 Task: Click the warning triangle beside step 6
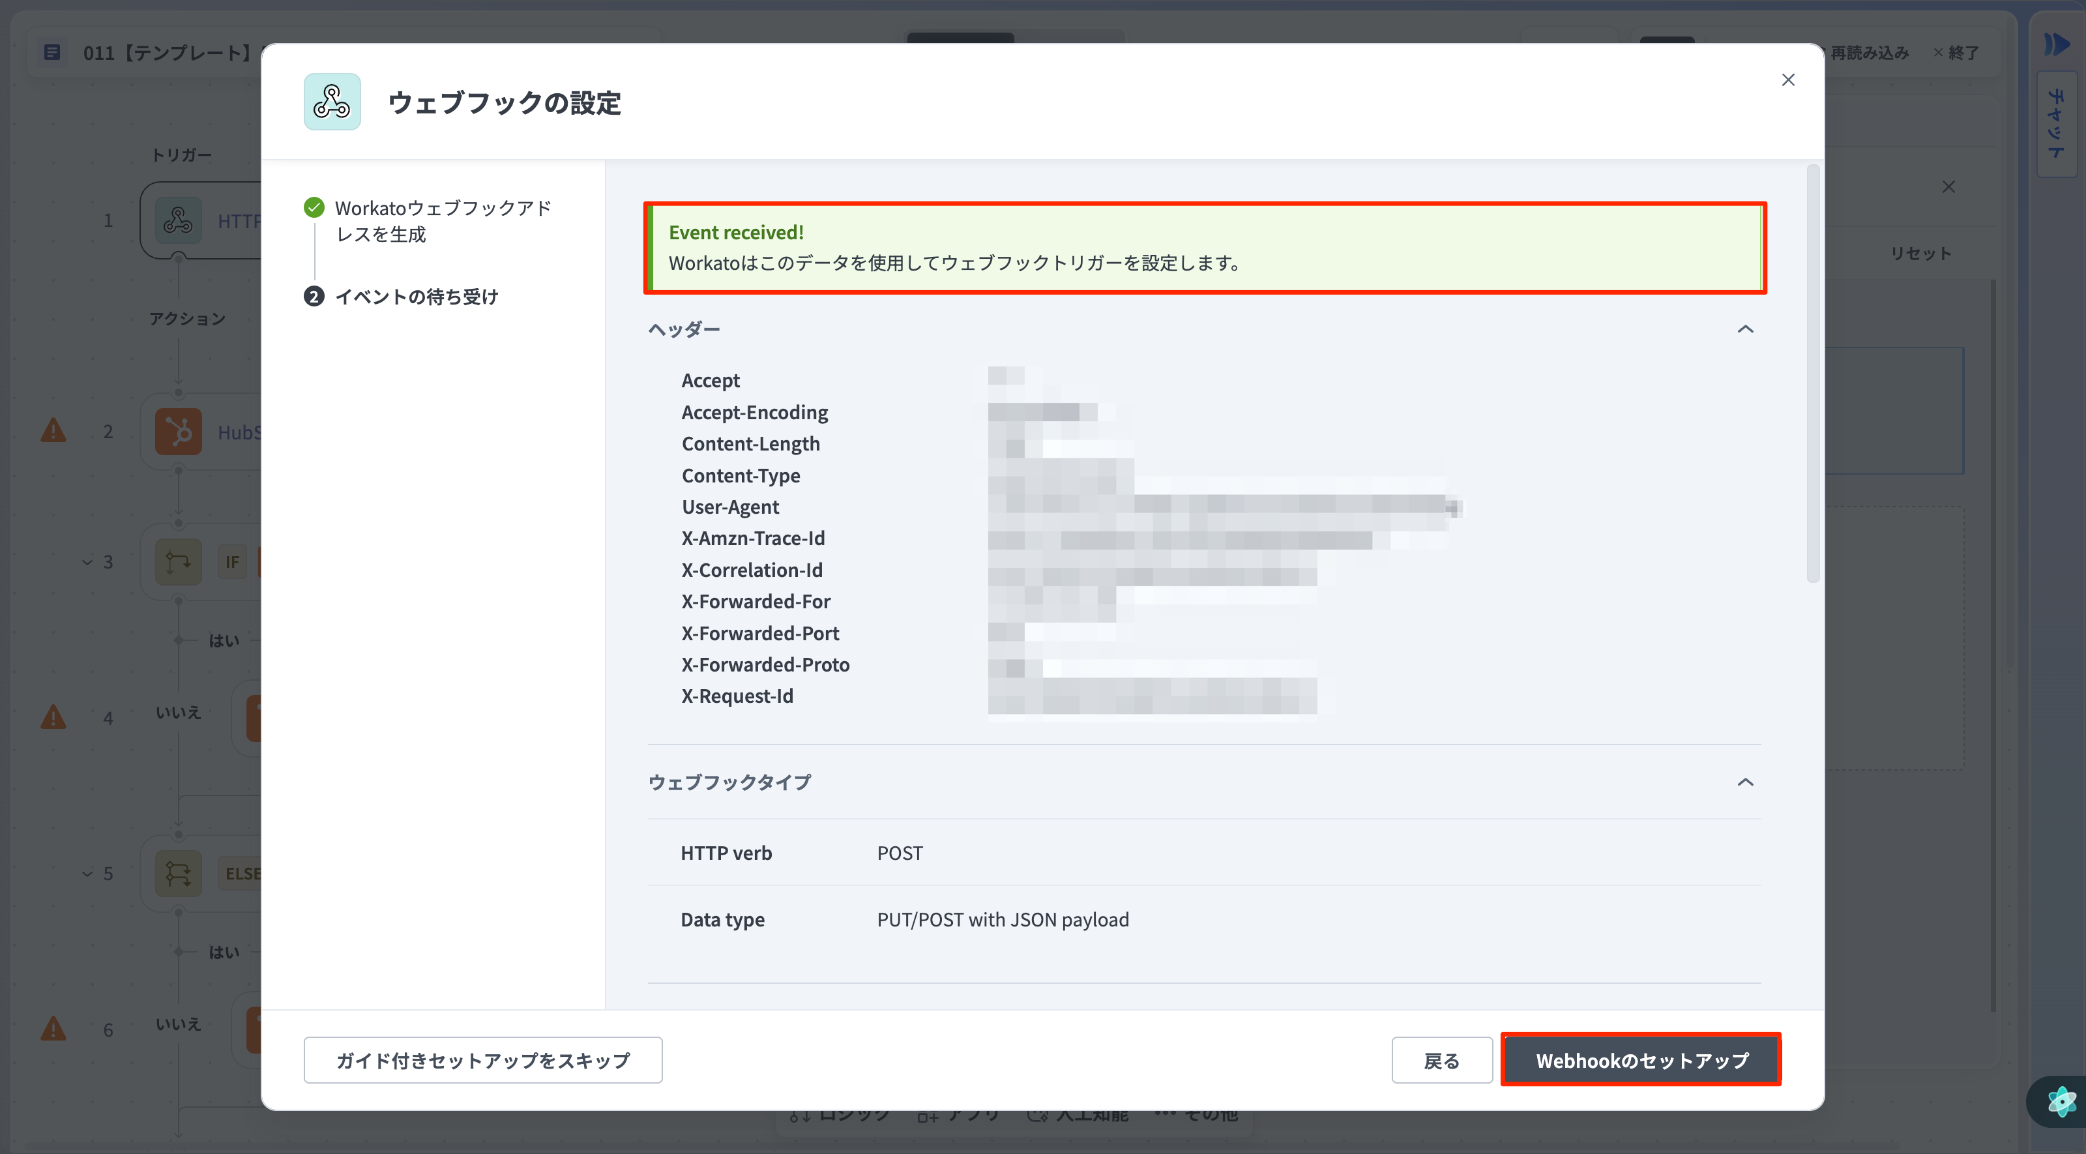[x=53, y=1028]
